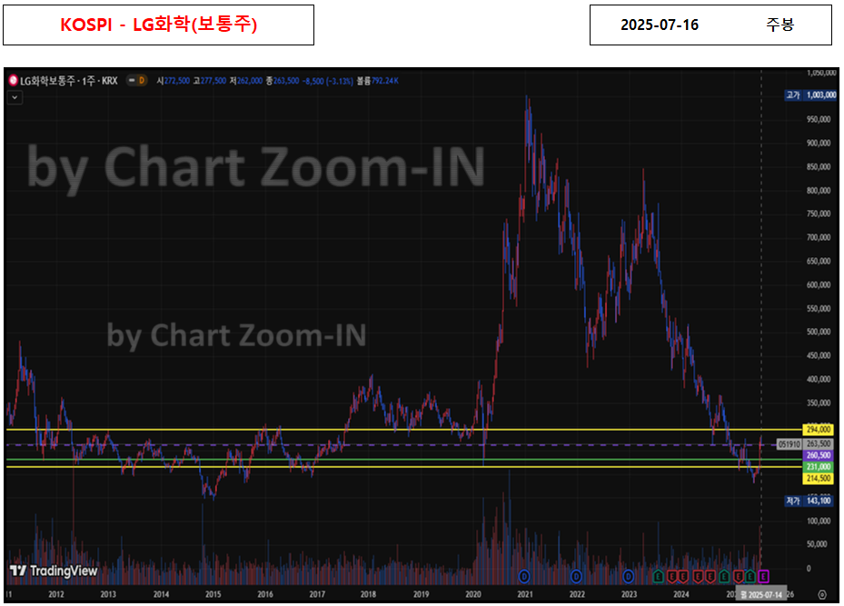The height and width of the screenshot is (606, 844).
Task: Click the 고가 1,003,000 high price label
Action: click(810, 95)
